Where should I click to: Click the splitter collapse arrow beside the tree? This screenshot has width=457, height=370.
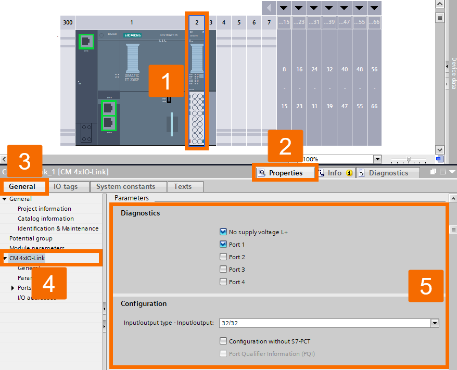(x=104, y=309)
